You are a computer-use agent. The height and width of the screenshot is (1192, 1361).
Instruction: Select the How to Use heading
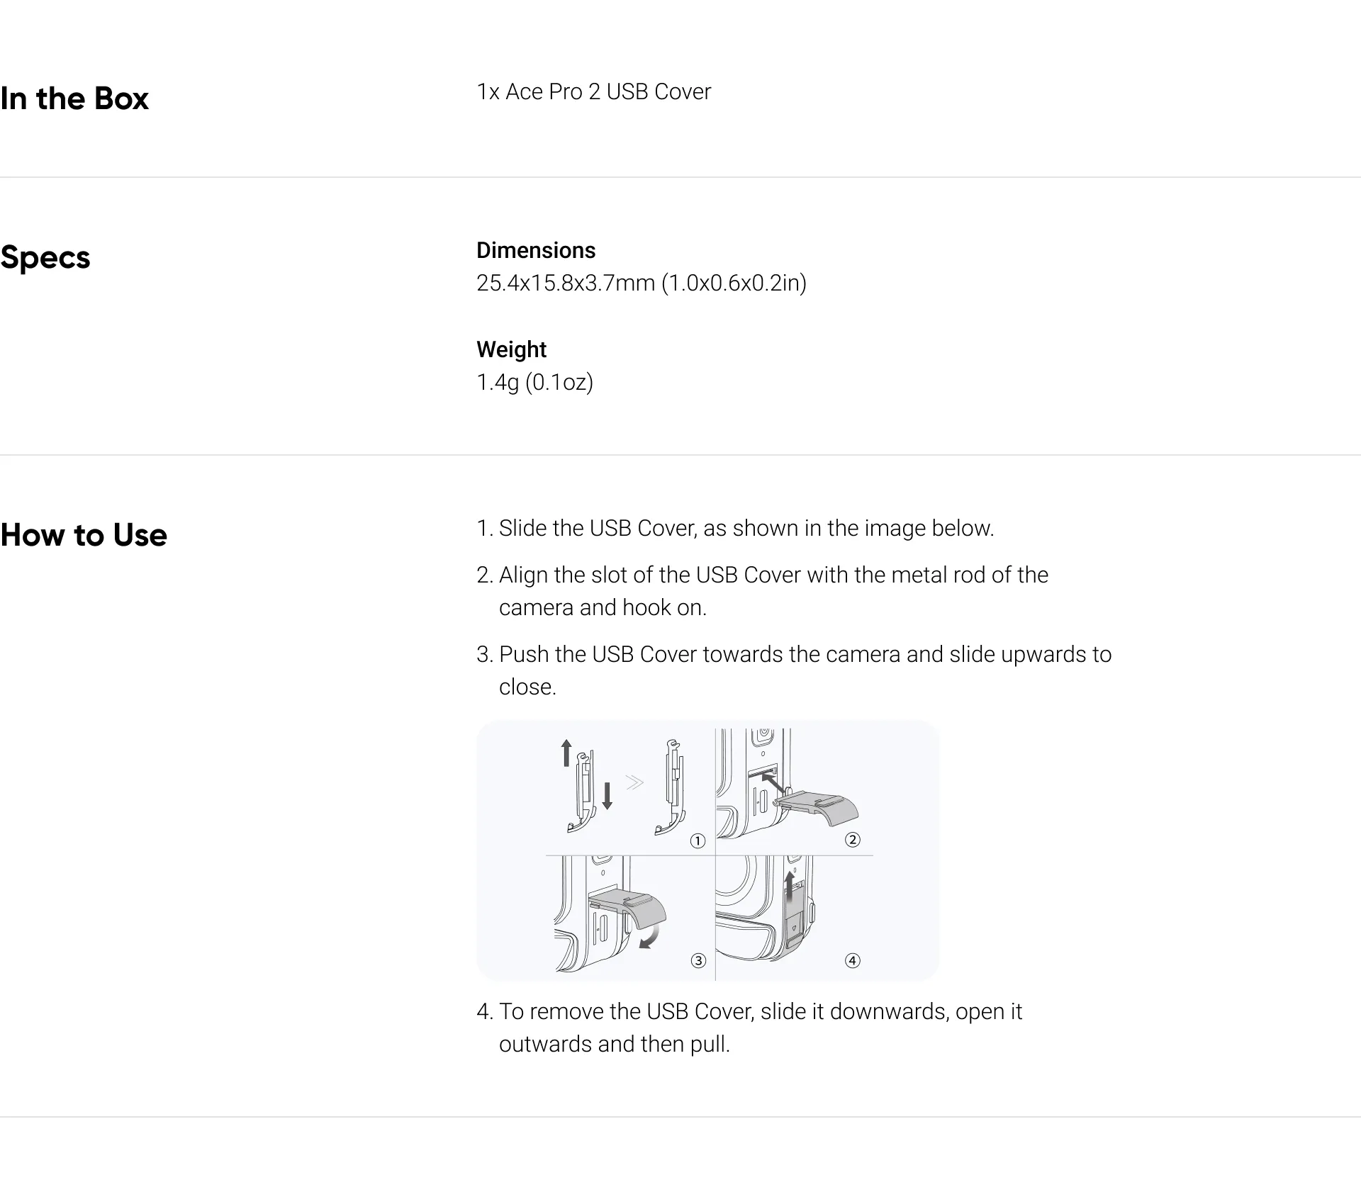click(x=84, y=535)
